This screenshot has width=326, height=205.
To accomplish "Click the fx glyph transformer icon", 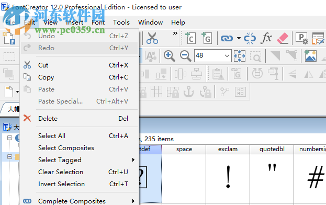I will click(x=266, y=38).
